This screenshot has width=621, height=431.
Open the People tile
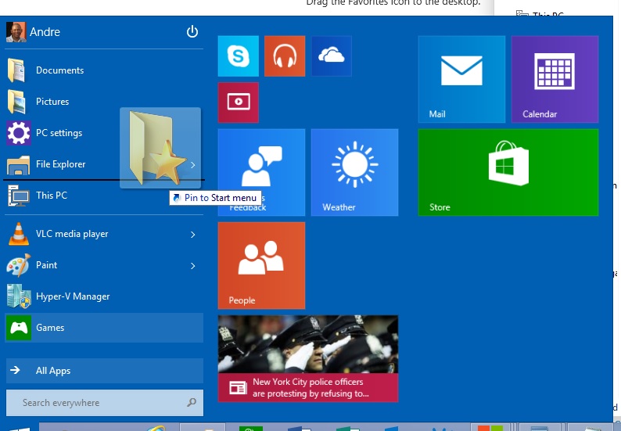pos(261,265)
